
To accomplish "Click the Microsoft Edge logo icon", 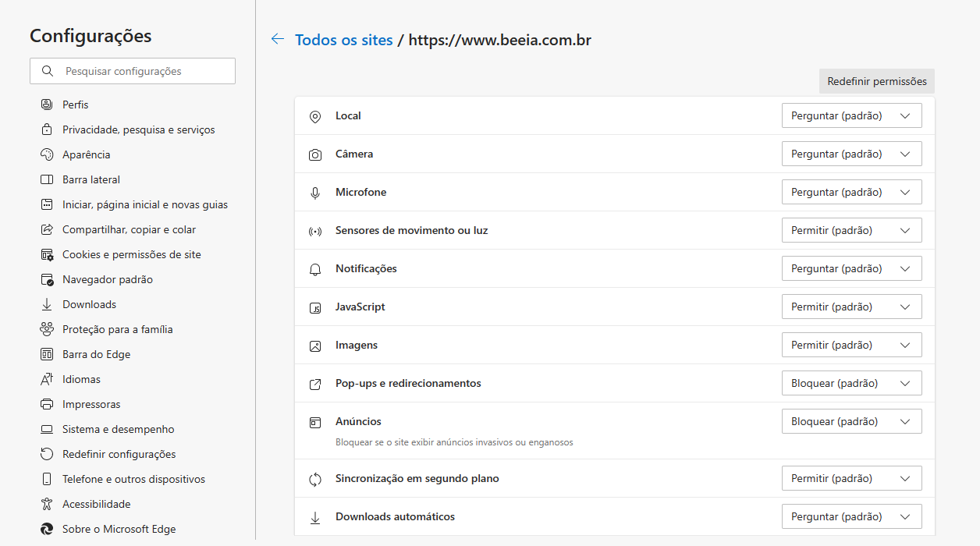I will click(x=47, y=529).
